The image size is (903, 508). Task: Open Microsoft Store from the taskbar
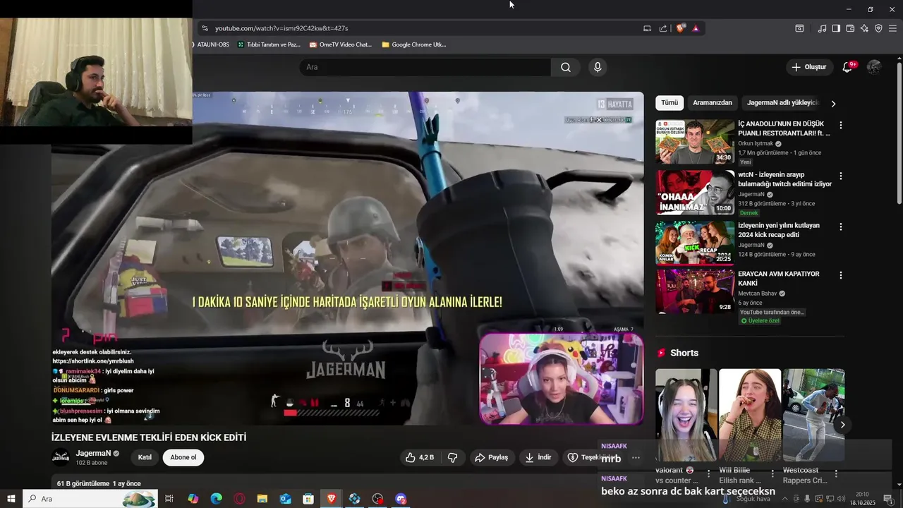(308, 499)
